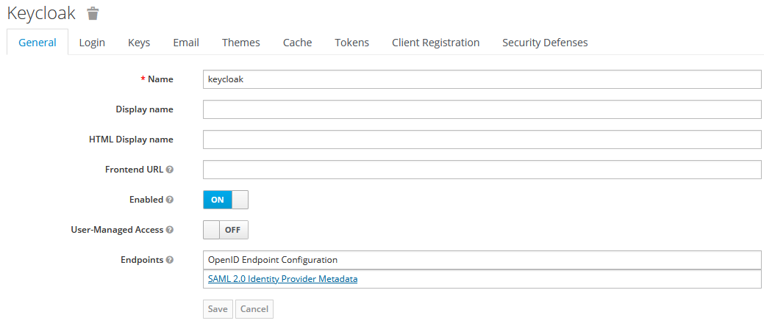Open the Security Defenses tab

tap(545, 43)
